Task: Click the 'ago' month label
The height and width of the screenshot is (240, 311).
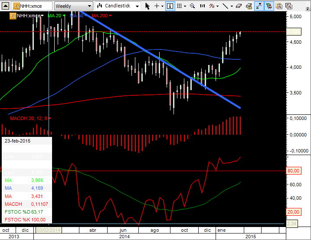Action: click(155, 230)
